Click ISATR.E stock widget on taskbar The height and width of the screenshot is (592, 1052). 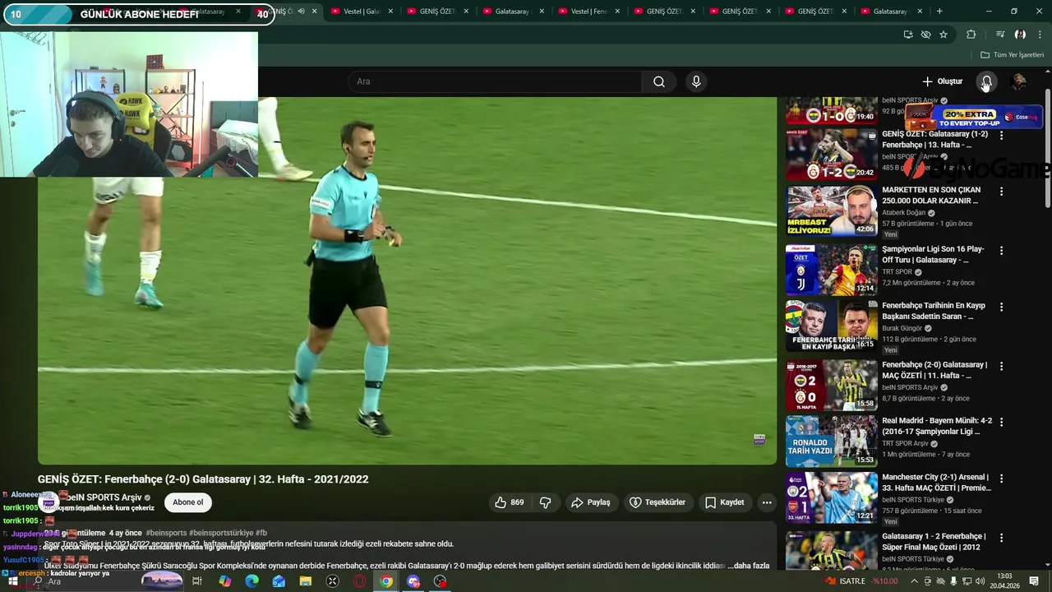(861, 581)
